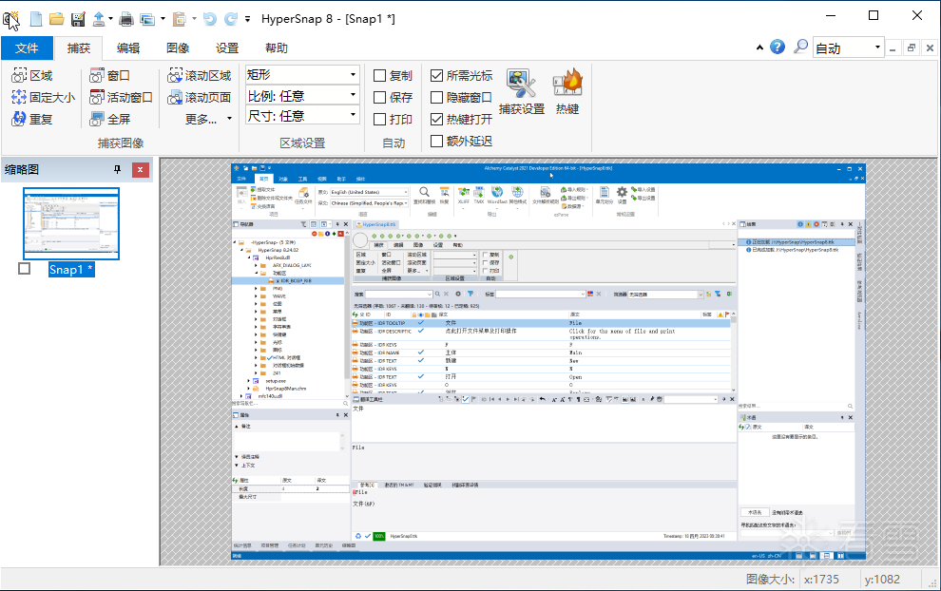941x591 pixels.
Task: Click the y:1082 status bar value
Action: 882,579
